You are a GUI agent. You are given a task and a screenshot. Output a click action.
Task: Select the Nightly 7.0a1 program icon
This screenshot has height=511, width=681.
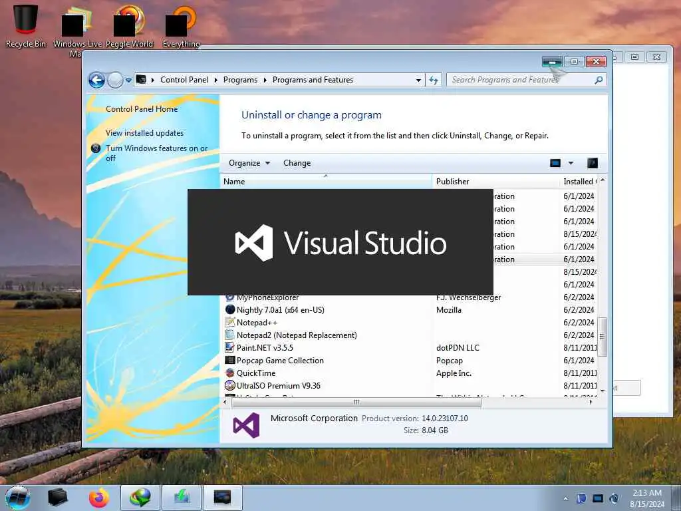tap(229, 310)
